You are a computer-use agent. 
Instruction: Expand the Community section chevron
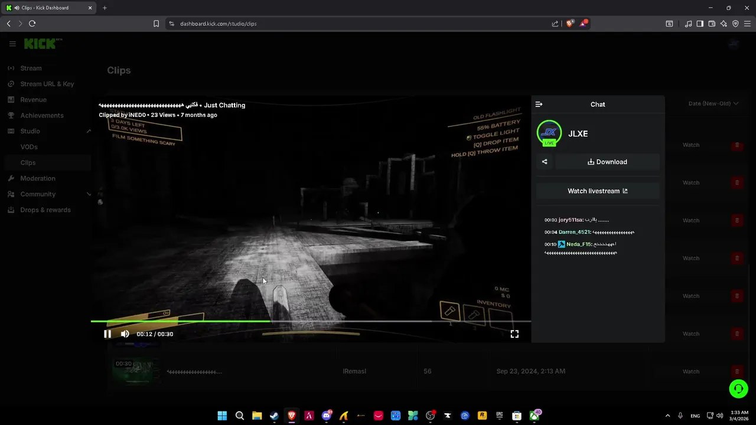pyautogui.click(x=89, y=194)
